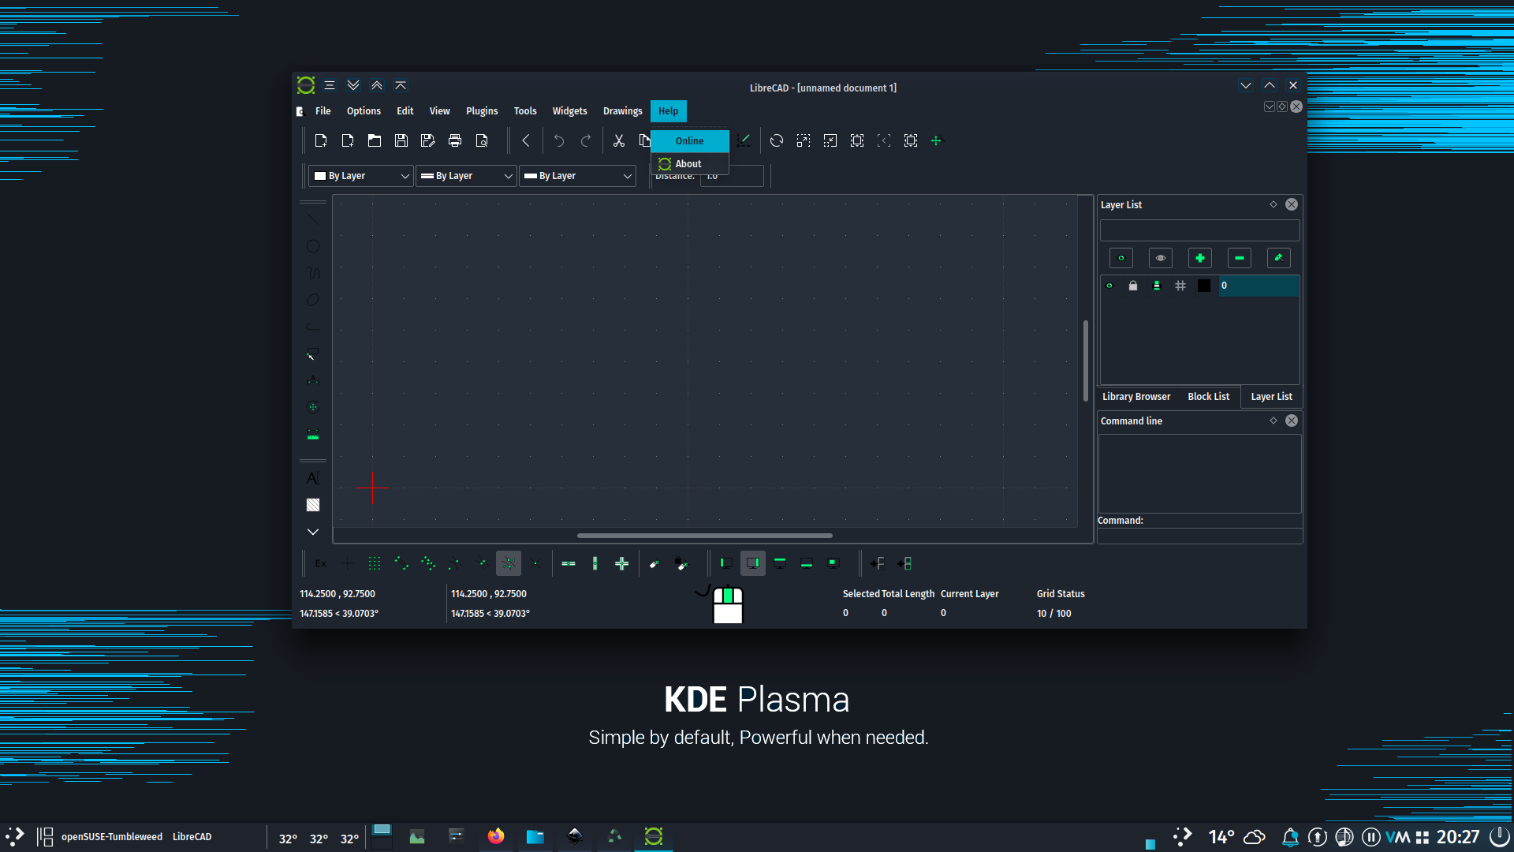Click layer 0 color swatch
The height and width of the screenshot is (852, 1514).
point(1204,286)
